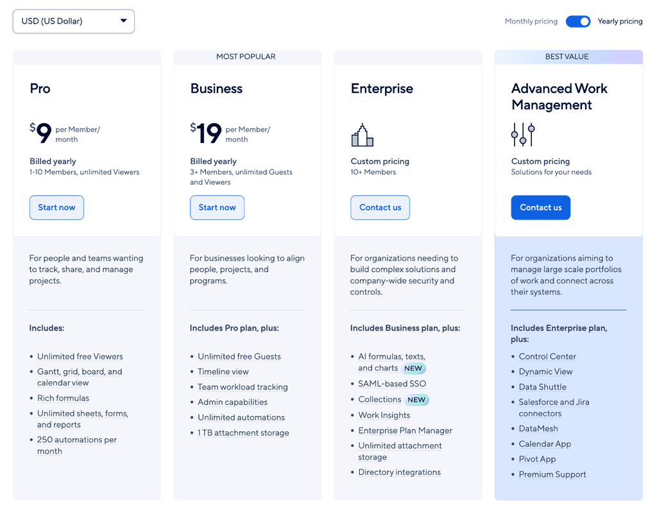This screenshot has height=505, width=657.
Task: Open the Control Center feature link
Action: [x=547, y=356]
